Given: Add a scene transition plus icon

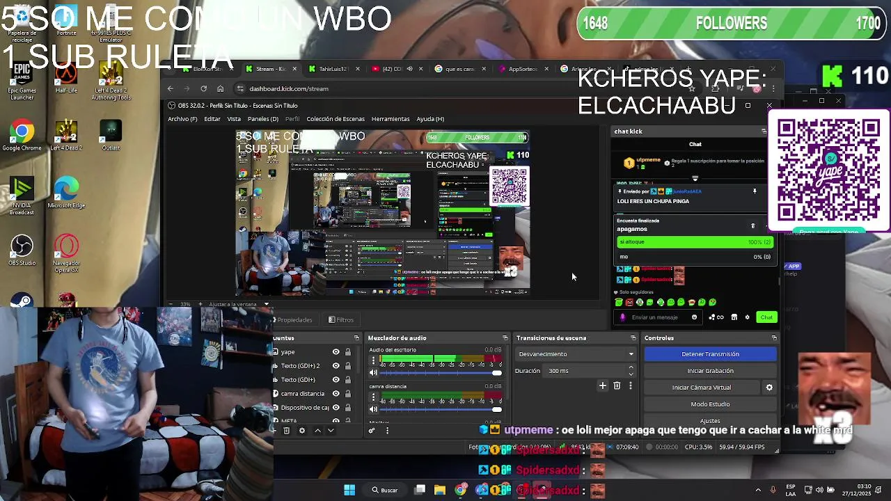Looking at the screenshot, I should coord(603,385).
